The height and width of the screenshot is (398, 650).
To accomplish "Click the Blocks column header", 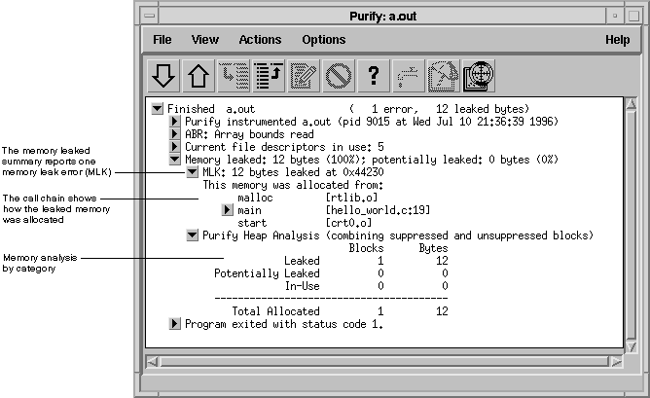I will click(366, 248).
